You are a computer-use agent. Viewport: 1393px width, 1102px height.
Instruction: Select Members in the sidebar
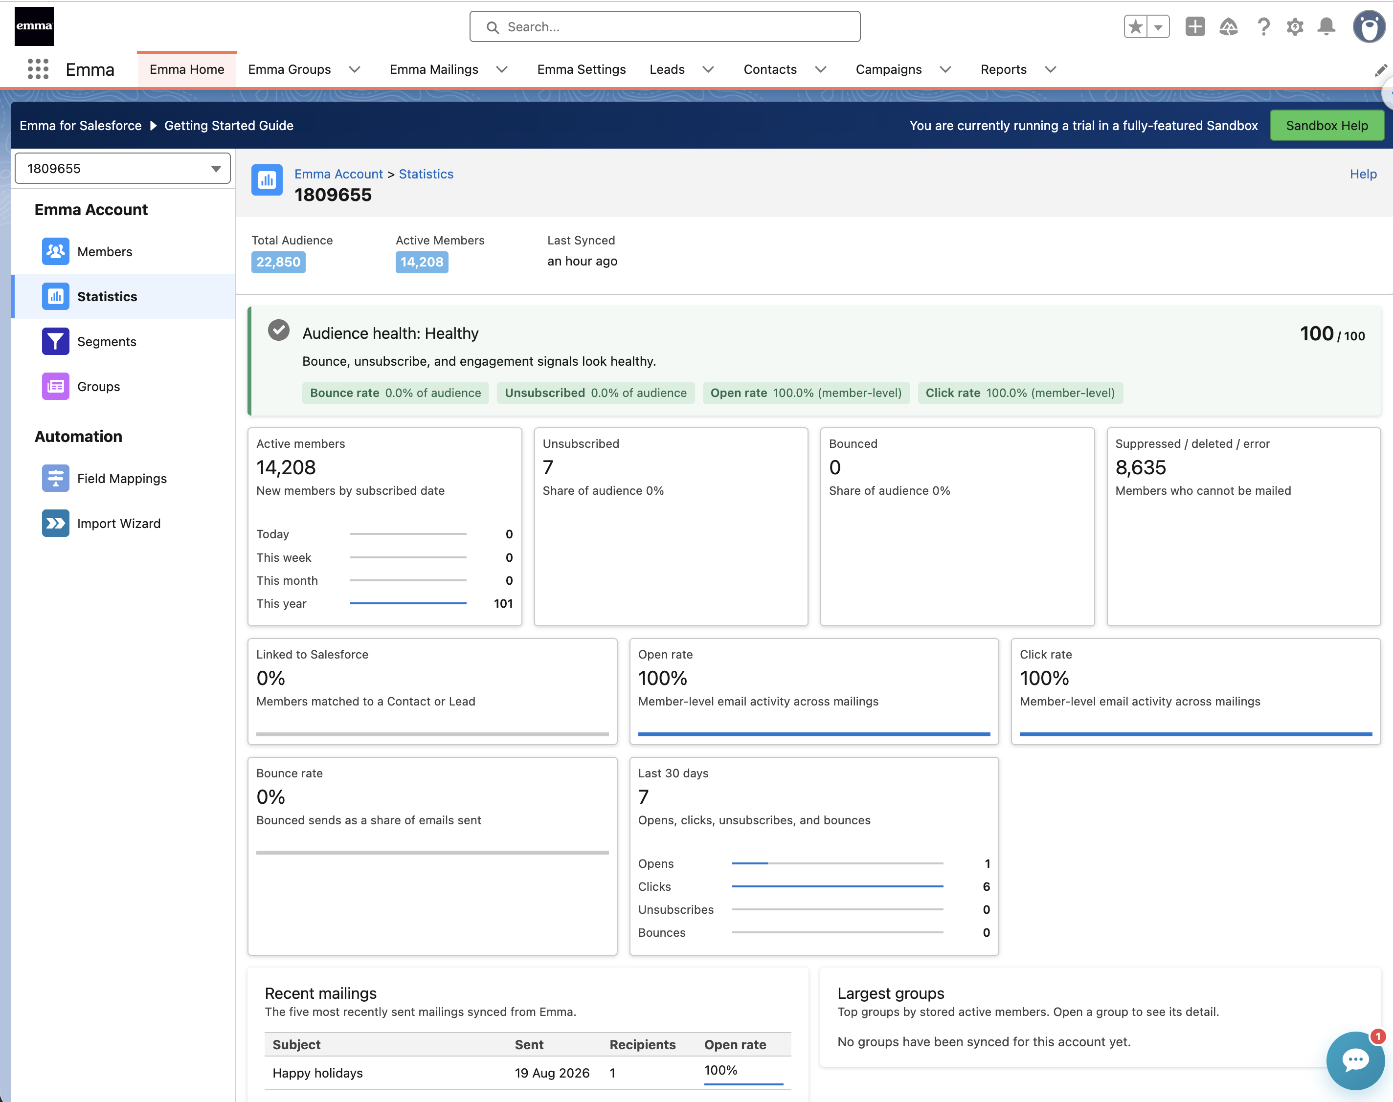[123, 252]
